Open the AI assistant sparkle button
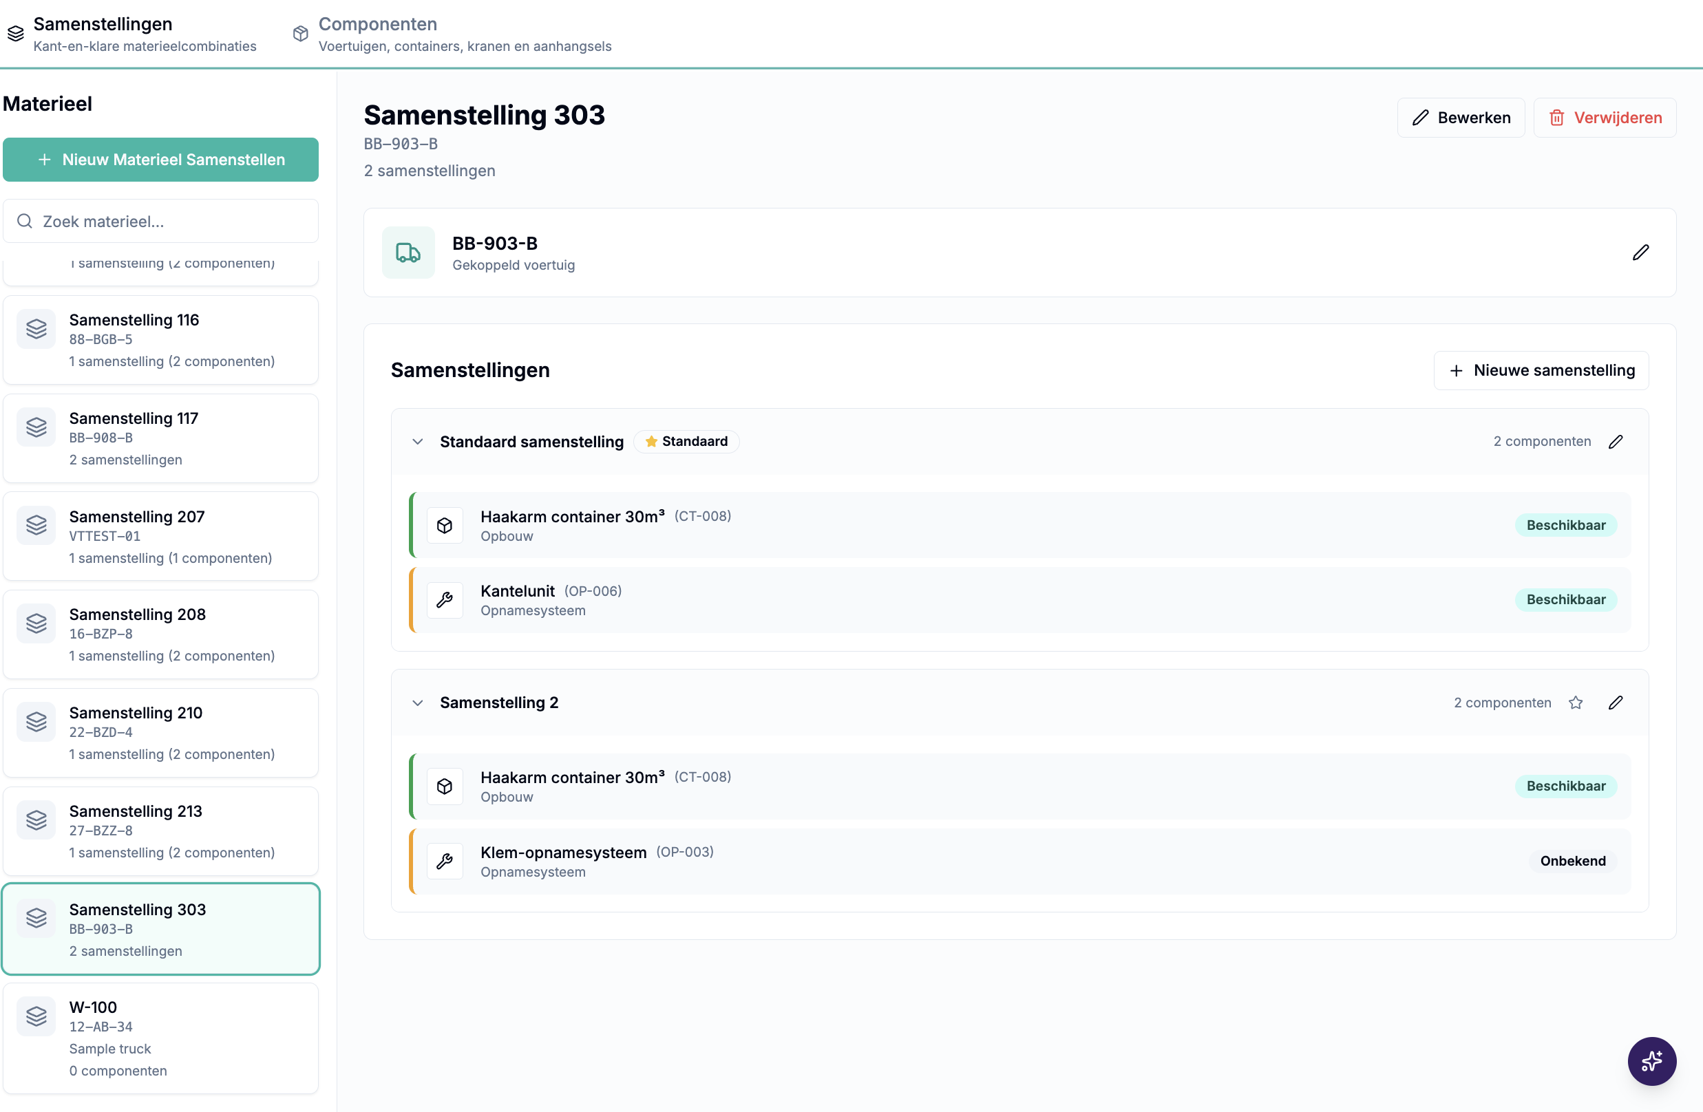The image size is (1703, 1112). coord(1651,1061)
